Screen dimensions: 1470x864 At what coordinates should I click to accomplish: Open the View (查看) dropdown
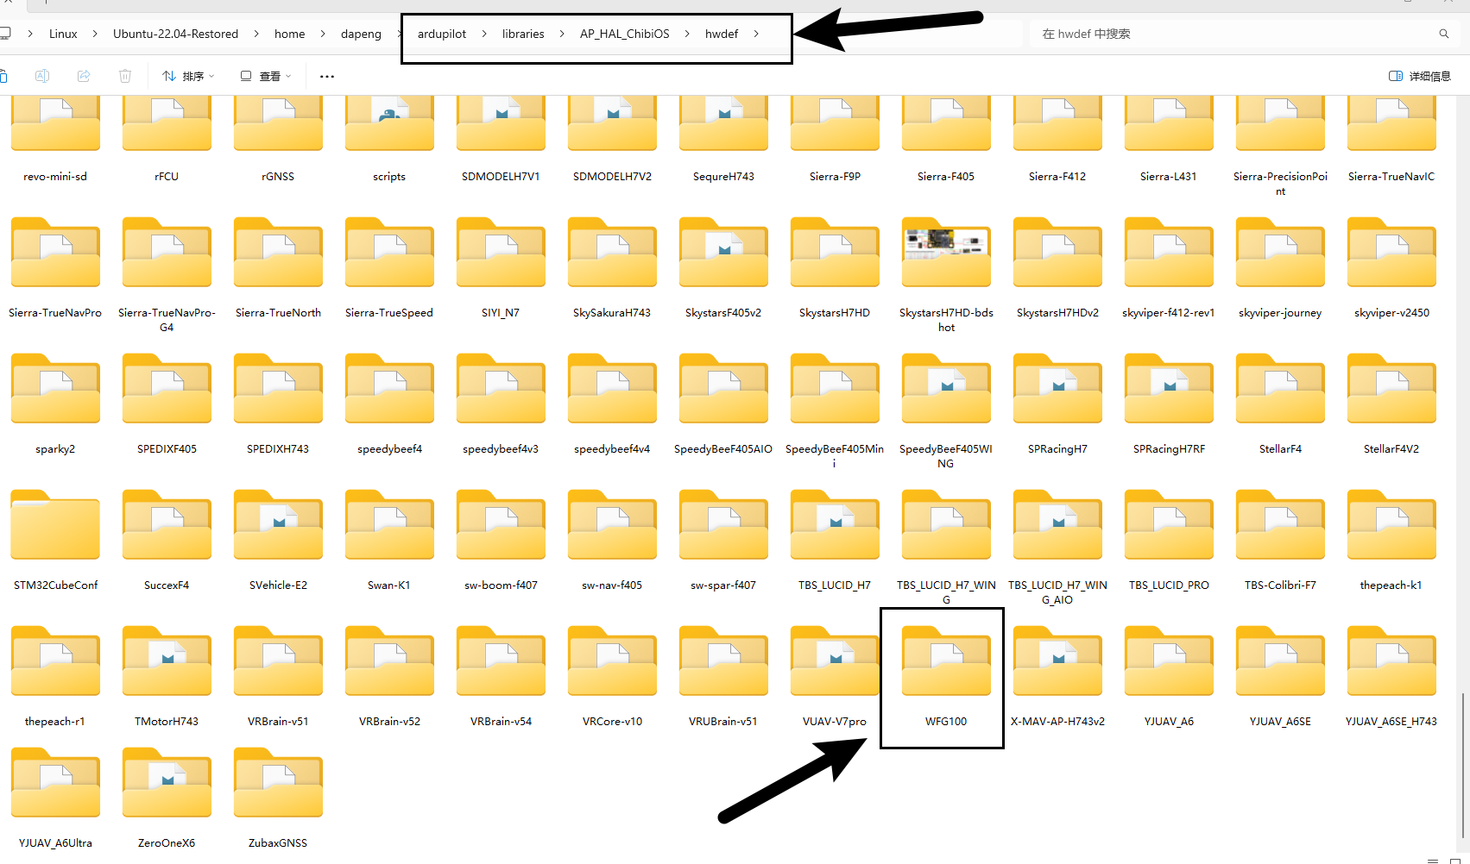coord(265,76)
